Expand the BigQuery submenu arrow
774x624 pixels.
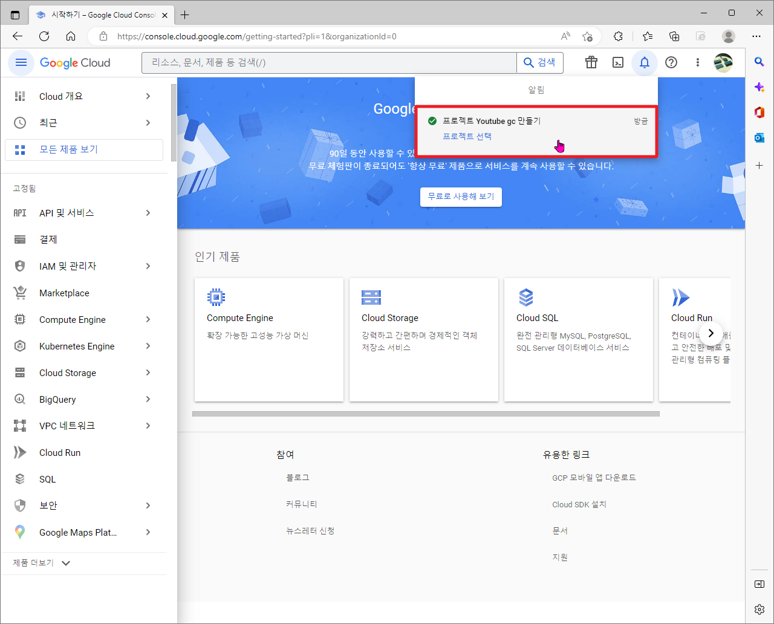point(148,399)
